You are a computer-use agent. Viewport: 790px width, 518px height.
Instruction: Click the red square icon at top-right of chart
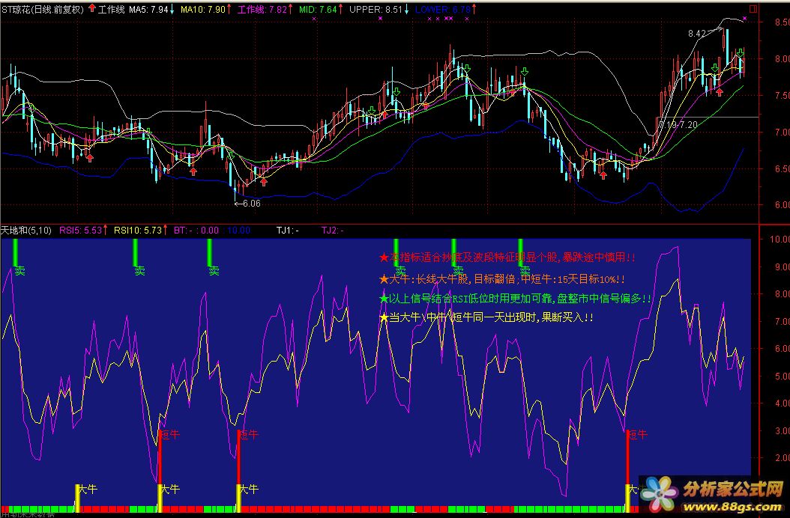click(753, 9)
